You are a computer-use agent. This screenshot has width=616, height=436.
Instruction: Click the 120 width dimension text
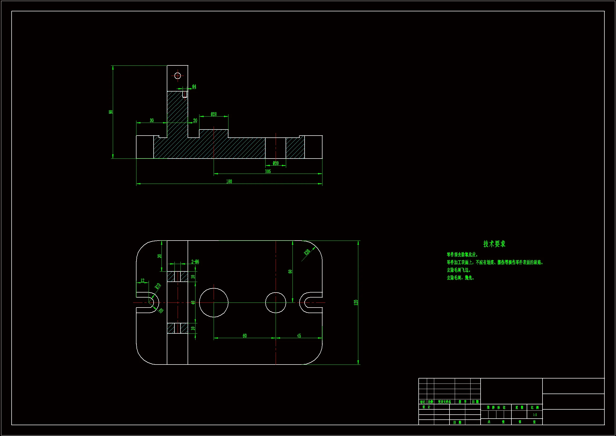pos(356,303)
